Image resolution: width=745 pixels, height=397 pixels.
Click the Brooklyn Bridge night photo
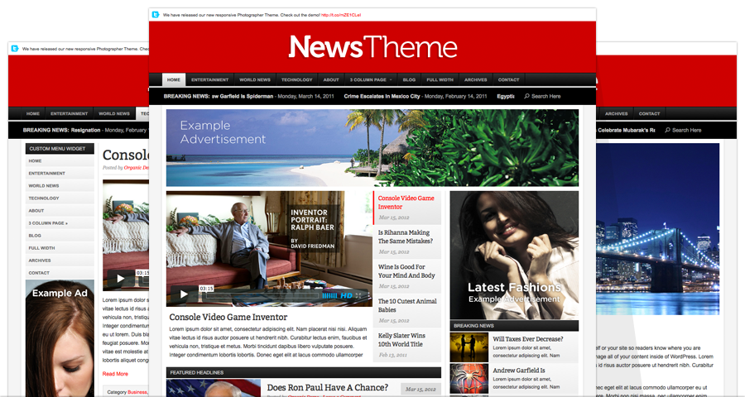[657, 229]
